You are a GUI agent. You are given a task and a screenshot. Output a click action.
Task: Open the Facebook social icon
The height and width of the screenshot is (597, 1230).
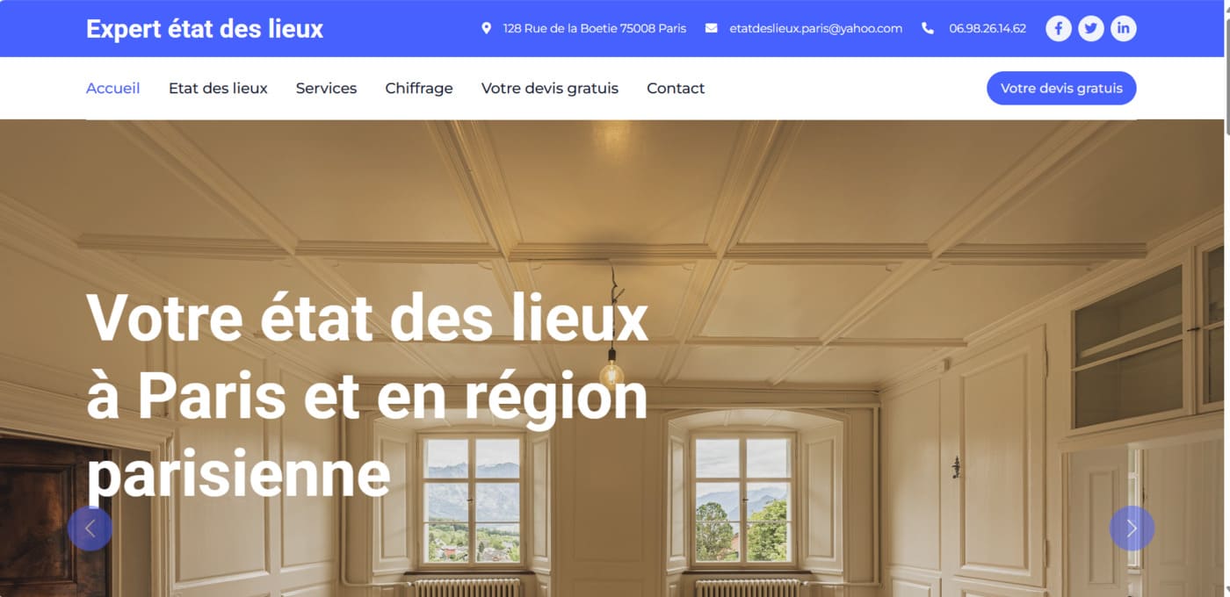pyautogui.click(x=1058, y=28)
